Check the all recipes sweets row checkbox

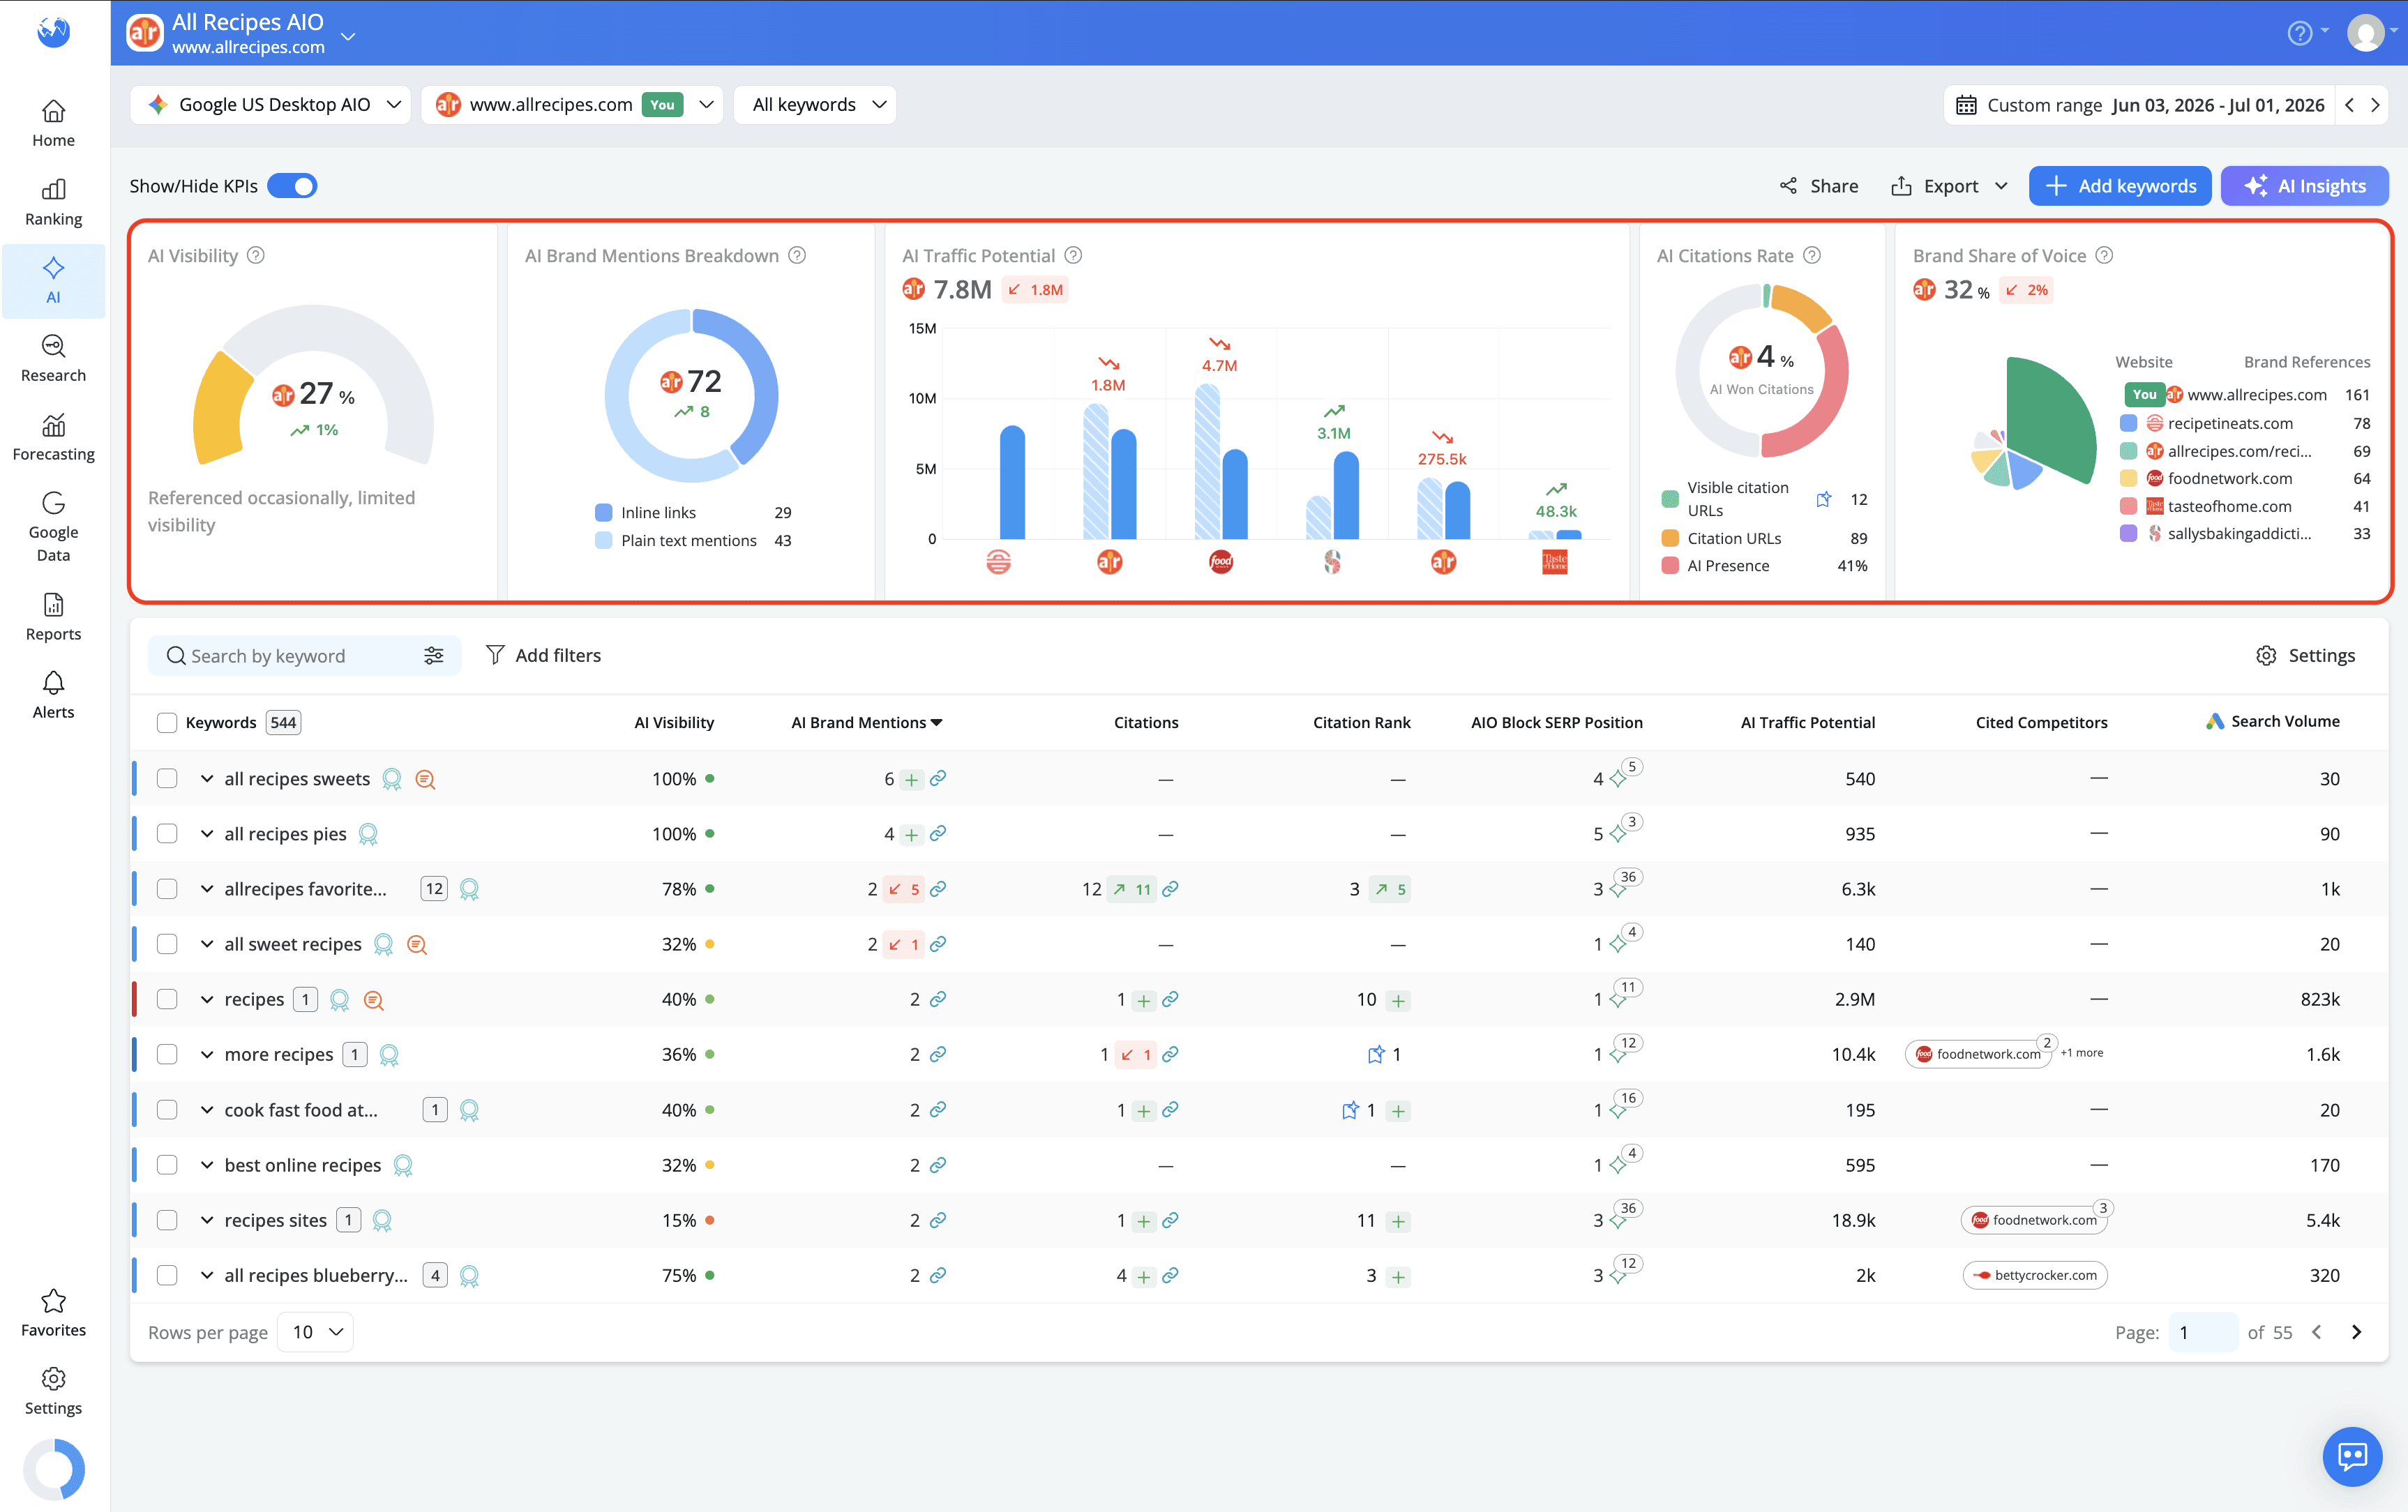pyautogui.click(x=167, y=778)
